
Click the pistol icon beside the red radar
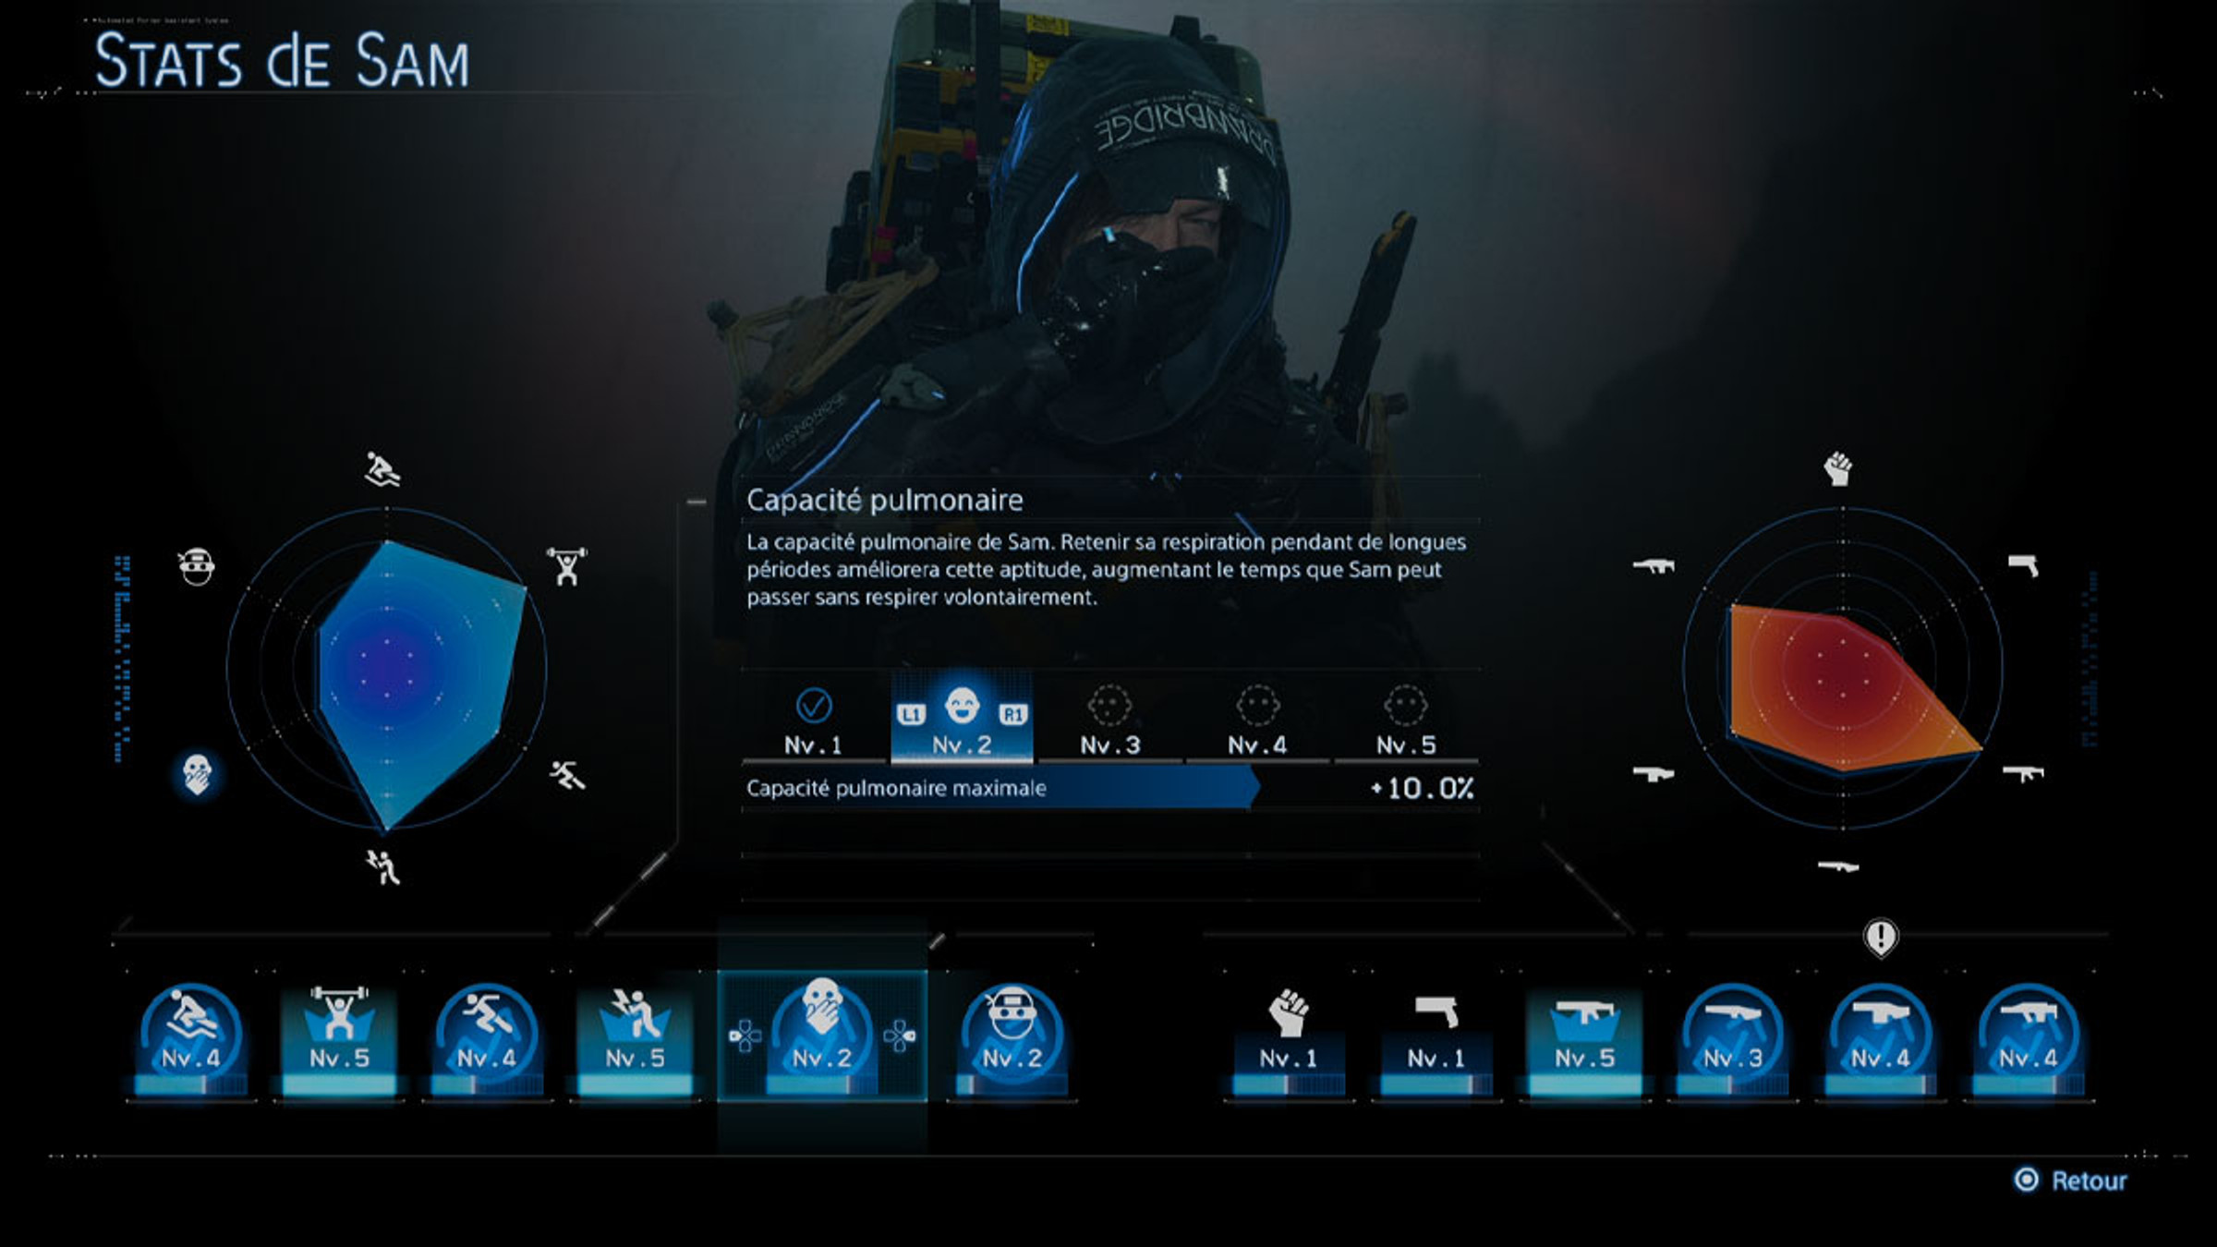(x=2023, y=565)
